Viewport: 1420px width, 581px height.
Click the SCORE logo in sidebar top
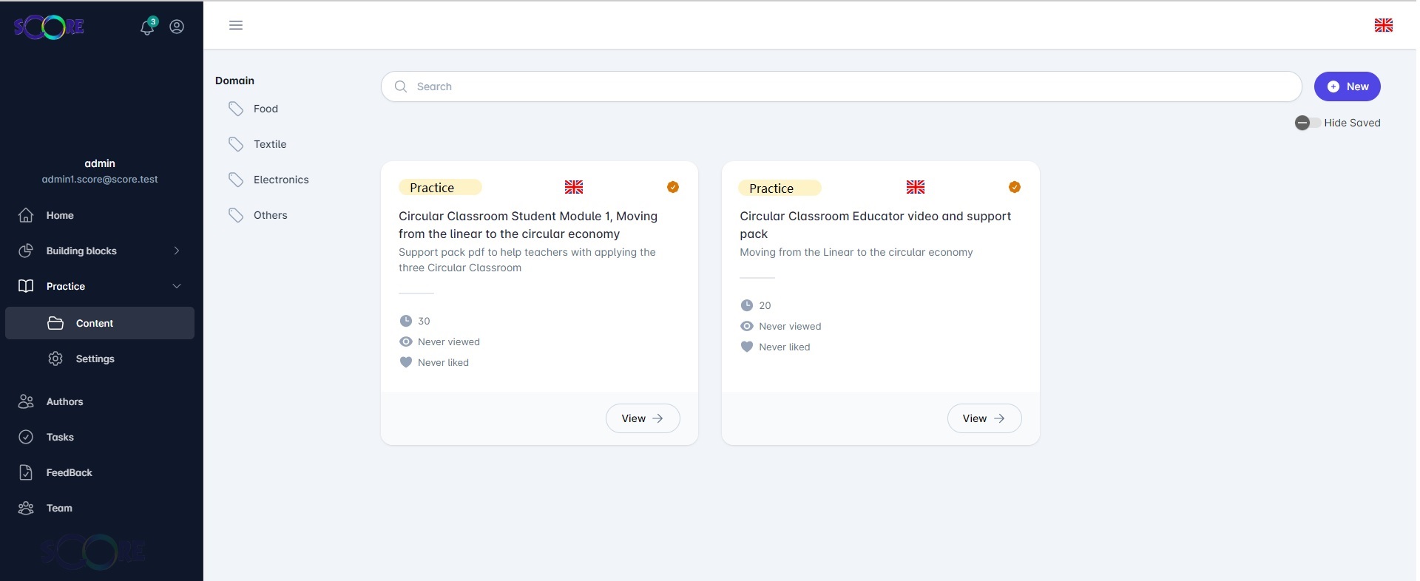49,27
